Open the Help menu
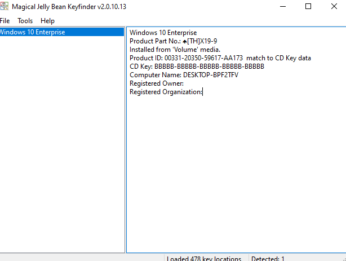Viewport: 346px width, 261px height. tap(47, 21)
